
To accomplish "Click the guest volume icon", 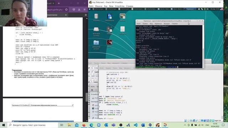I will 207,9.
